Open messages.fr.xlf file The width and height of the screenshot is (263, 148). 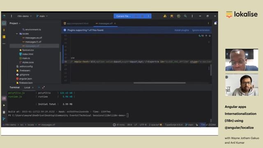coord(32,42)
